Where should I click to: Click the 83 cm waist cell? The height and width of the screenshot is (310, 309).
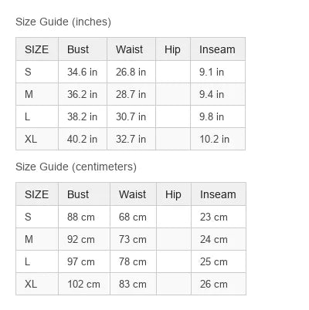point(133,284)
